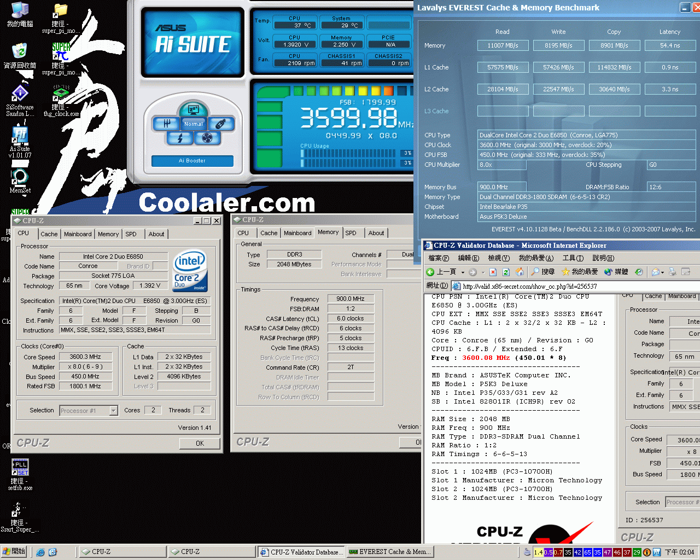Click the nitro bottle icon in Ai Suite

221,124
